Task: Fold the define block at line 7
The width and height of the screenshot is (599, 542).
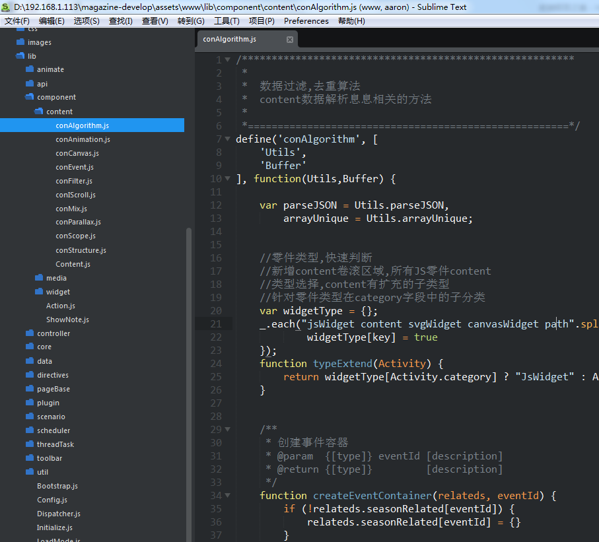Action: tap(228, 139)
